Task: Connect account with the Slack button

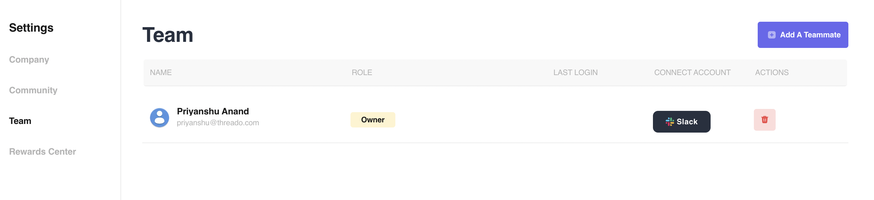Action: point(681,122)
